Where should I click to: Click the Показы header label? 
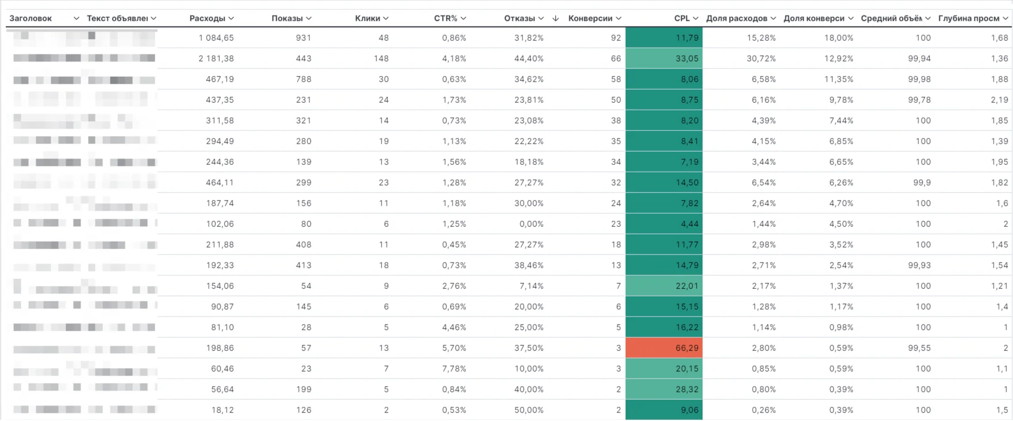[287, 18]
